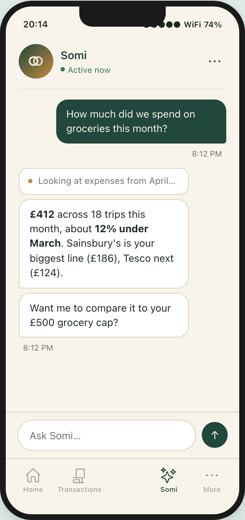This screenshot has height=520, width=245.
Task: Expand the "Looking at expenses from April" status chip
Action: 104,181
